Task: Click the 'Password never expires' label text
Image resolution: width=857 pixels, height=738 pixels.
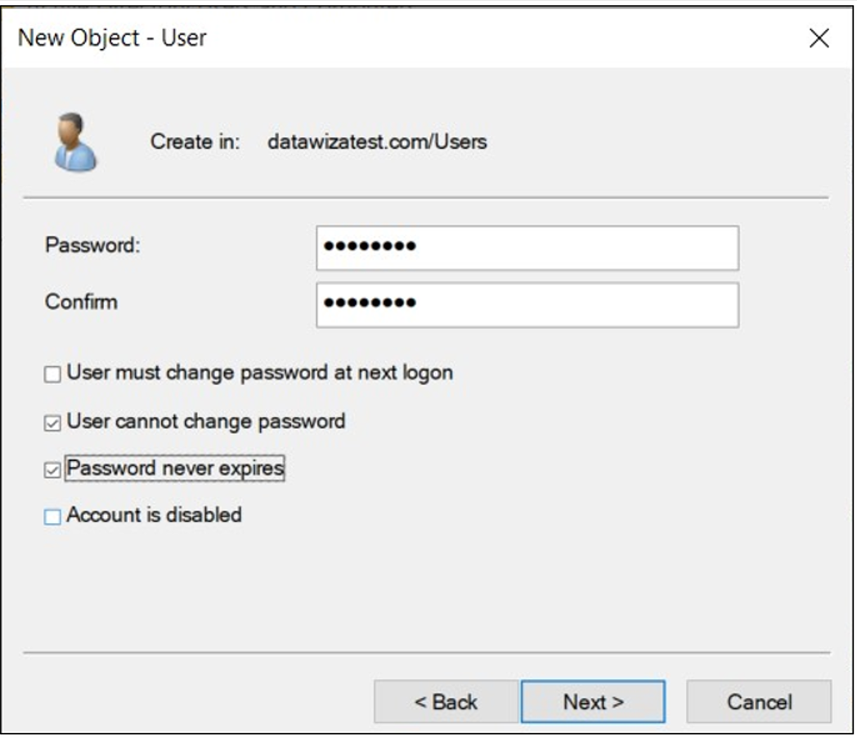Action: (175, 469)
